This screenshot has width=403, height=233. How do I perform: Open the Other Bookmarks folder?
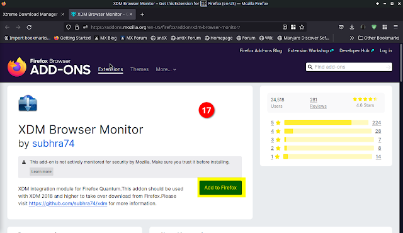click(379, 38)
